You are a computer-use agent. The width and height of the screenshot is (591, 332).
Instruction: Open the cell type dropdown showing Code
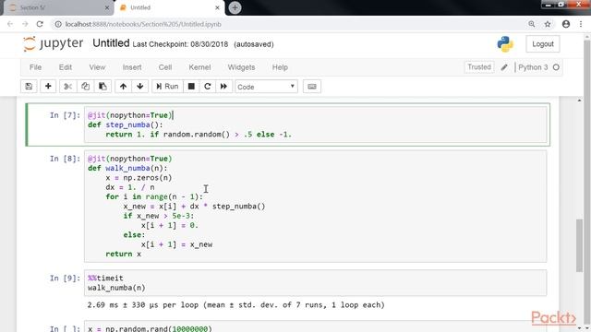click(266, 87)
